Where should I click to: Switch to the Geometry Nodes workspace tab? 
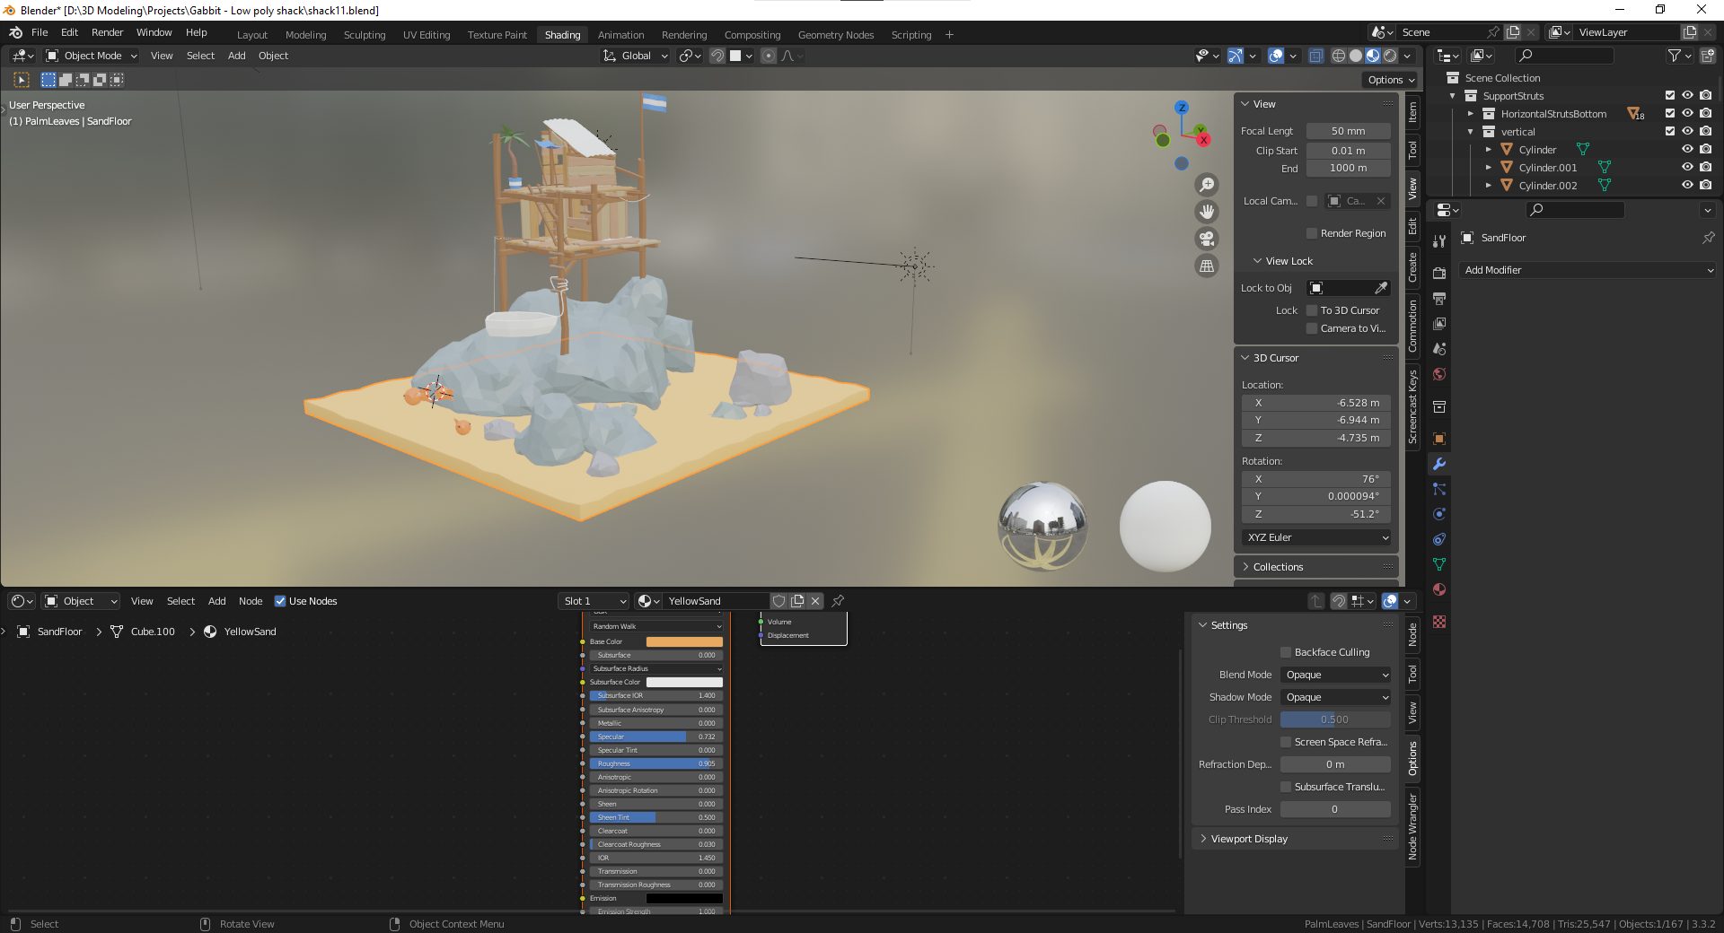pyautogui.click(x=835, y=35)
